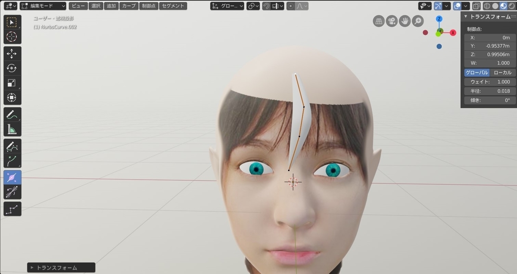
Task: Click the magnifier zoom-view icon
Action: pyautogui.click(x=417, y=21)
